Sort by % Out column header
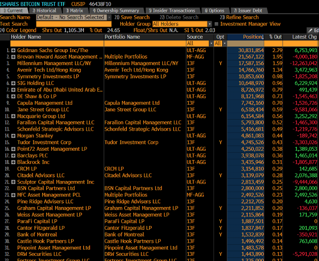Viewport: 319px width, 261px height. (276, 37)
